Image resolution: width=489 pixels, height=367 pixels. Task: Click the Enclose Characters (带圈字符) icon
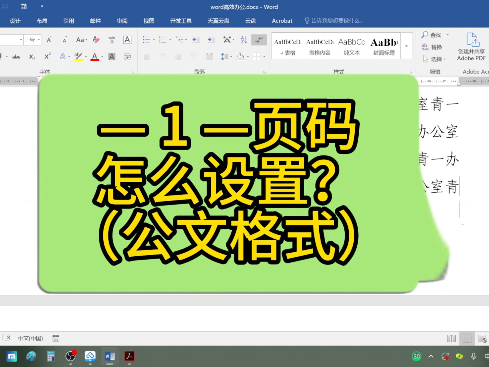(127, 57)
